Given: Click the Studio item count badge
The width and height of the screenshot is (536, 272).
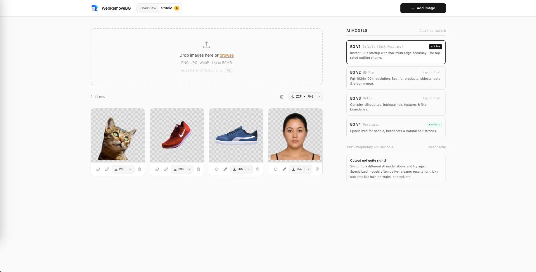Looking at the screenshot, I should coord(177,8).
